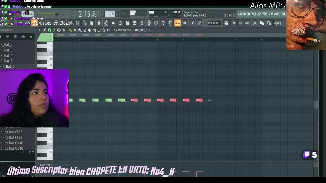Click the circular undo history icon
Image resolution: width=326 pixels, height=183 pixels.
click(x=120, y=23)
